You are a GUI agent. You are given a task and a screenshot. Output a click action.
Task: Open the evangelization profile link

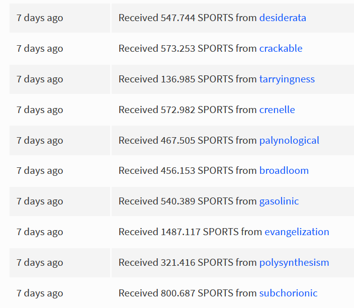click(x=297, y=232)
